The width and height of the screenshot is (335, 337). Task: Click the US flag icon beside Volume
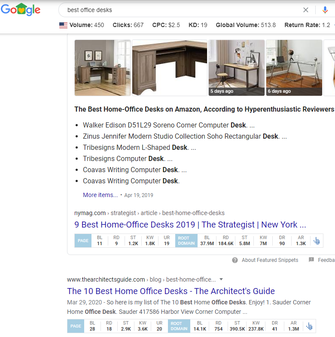63,25
